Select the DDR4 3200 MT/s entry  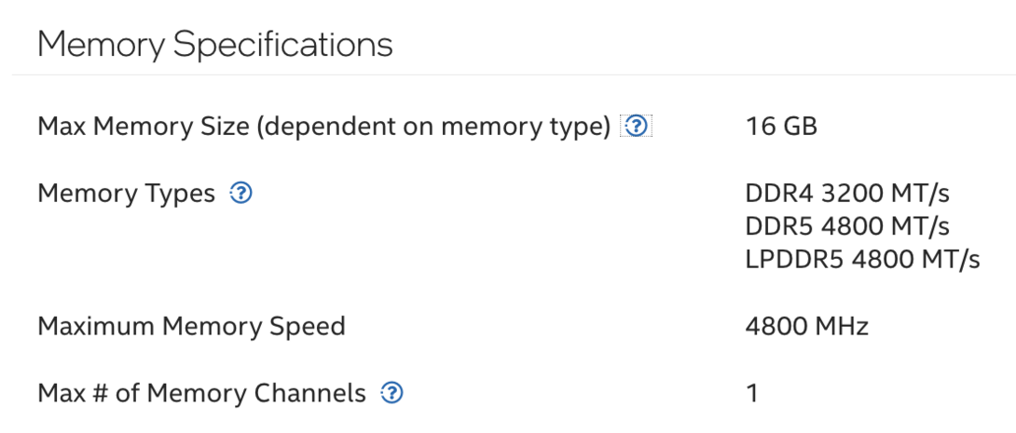click(847, 194)
